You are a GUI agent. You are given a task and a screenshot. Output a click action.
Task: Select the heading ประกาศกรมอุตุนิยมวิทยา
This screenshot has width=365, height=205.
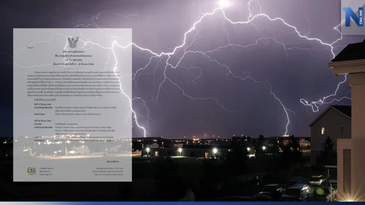tap(73, 52)
